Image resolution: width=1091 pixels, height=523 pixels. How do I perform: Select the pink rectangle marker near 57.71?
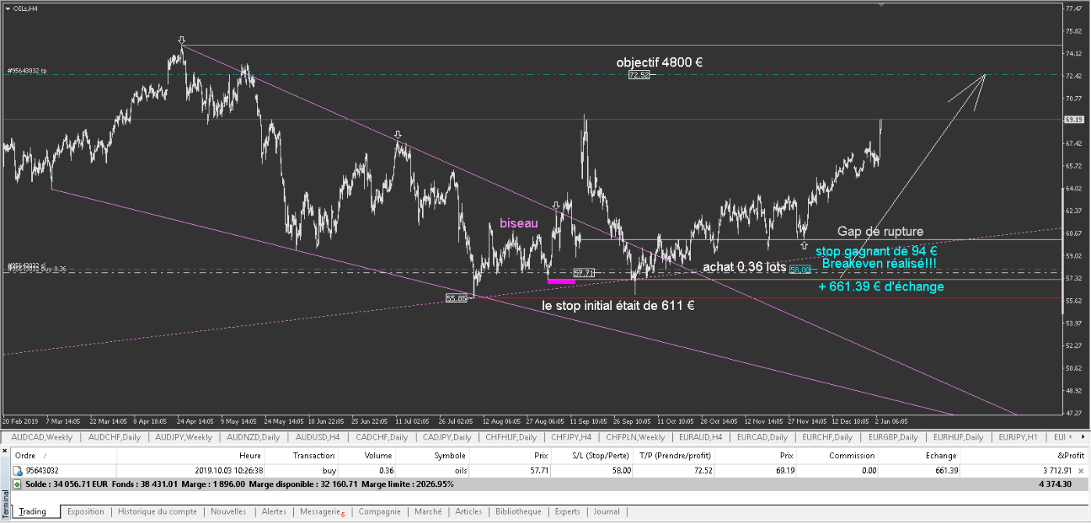tap(561, 281)
